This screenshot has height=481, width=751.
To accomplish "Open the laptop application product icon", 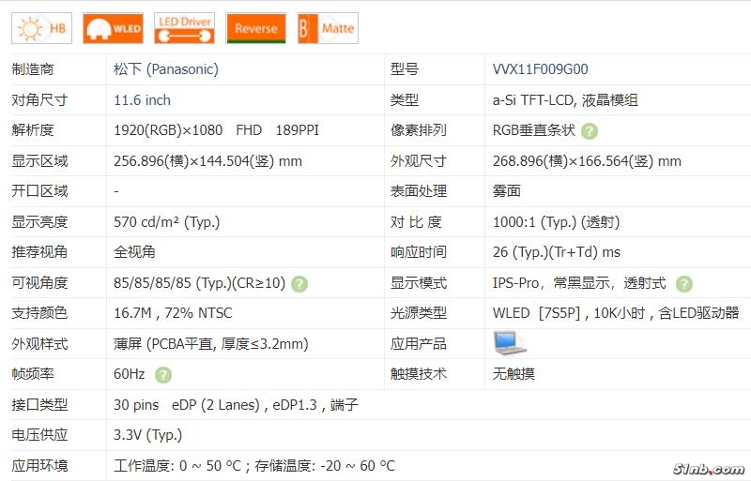I will (x=510, y=343).
